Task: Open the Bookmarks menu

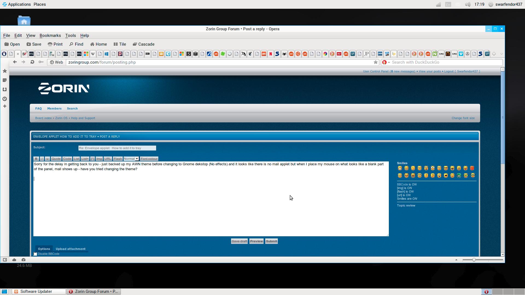Action: (x=50, y=36)
